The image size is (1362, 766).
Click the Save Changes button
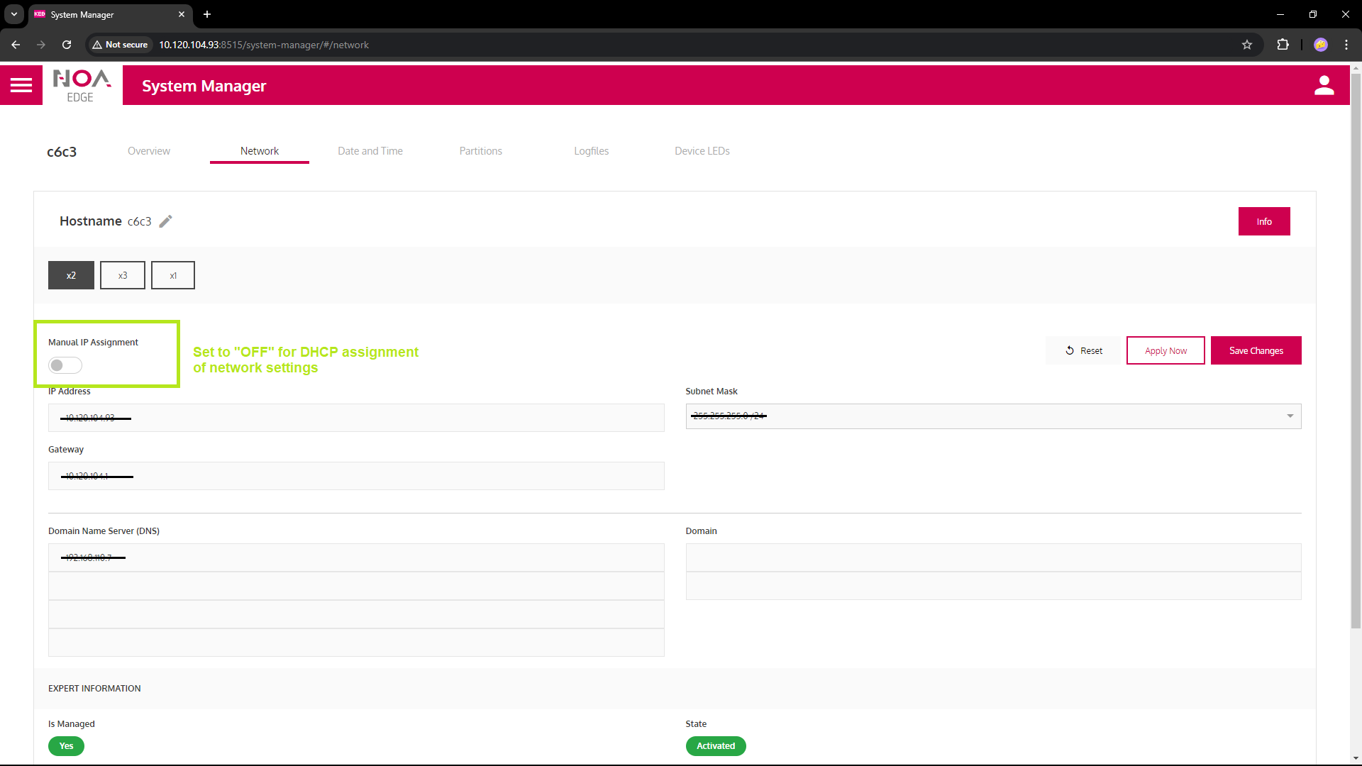pyautogui.click(x=1256, y=350)
